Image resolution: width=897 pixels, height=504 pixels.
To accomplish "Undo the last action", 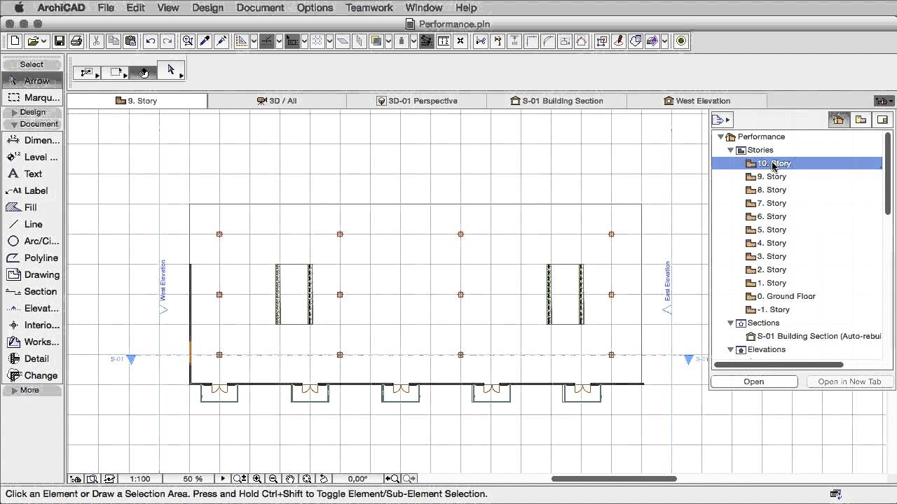I will pos(151,41).
